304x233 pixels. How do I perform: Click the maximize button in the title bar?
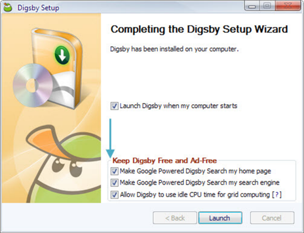[267, 6]
